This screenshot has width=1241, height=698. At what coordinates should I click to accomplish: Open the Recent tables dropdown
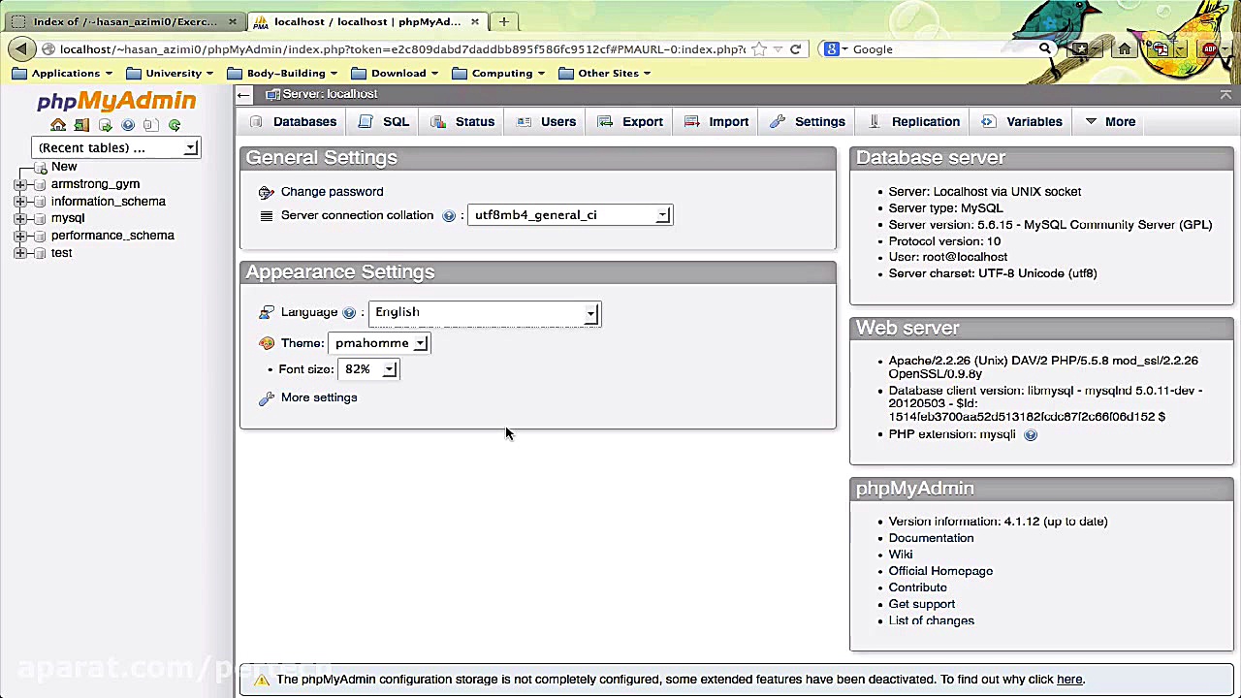click(115, 147)
